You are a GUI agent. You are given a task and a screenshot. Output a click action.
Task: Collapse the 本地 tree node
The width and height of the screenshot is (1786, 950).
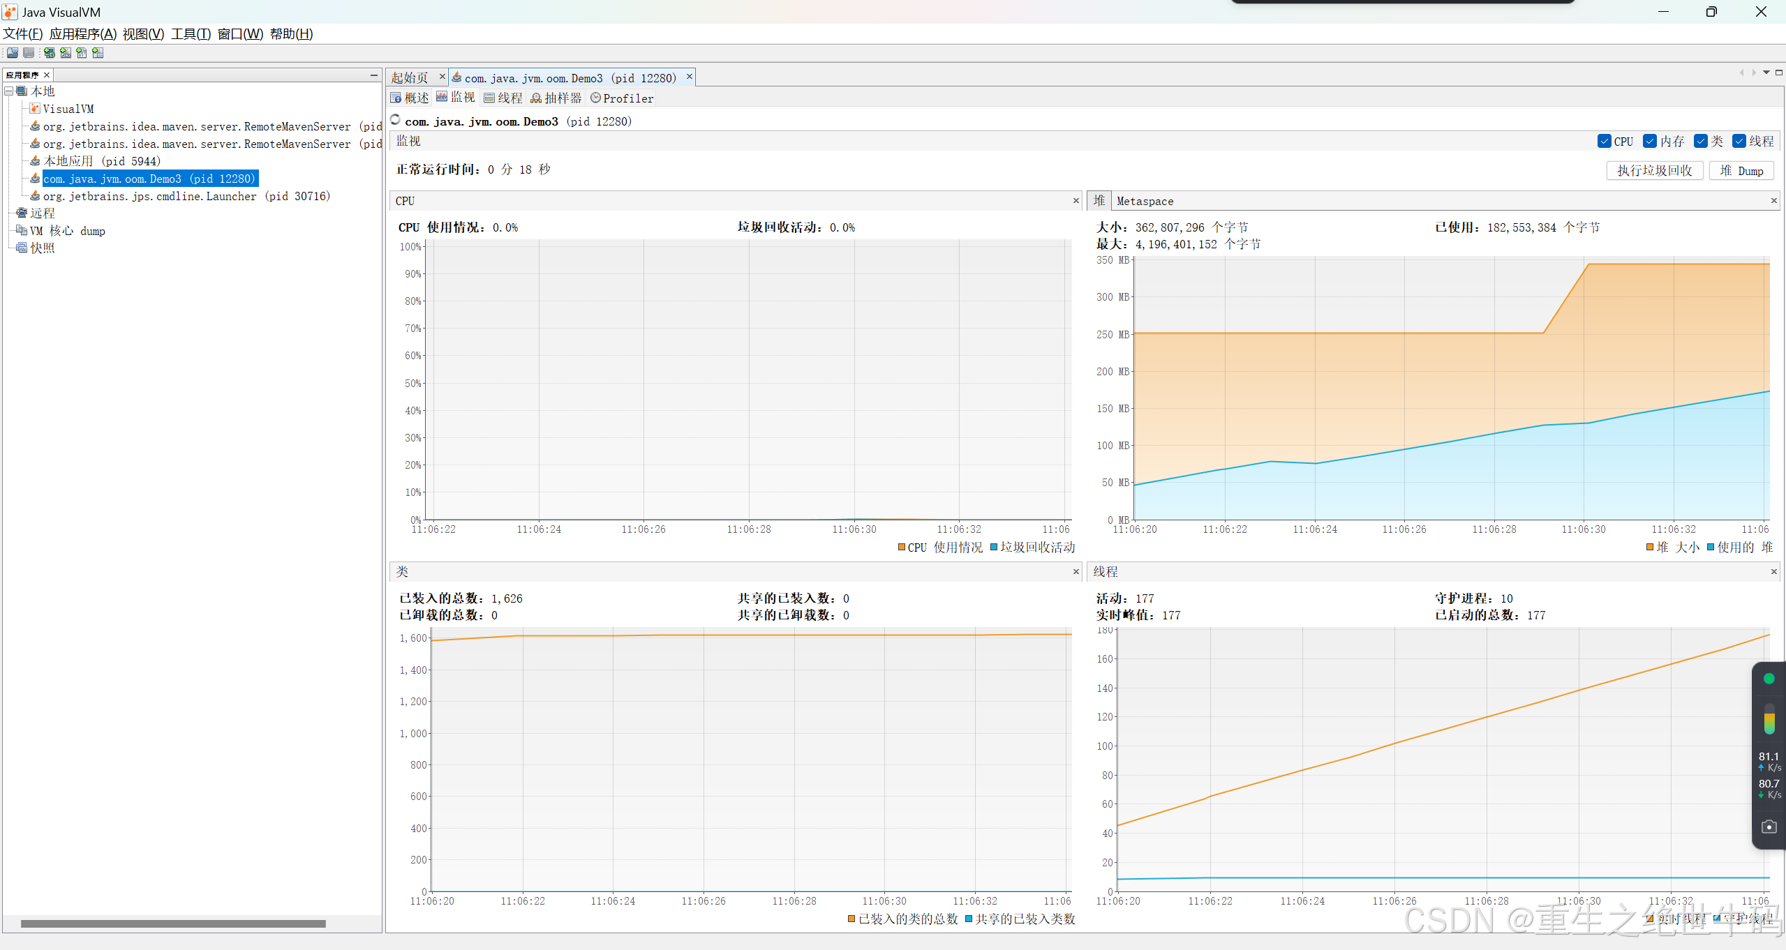[x=9, y=91]
